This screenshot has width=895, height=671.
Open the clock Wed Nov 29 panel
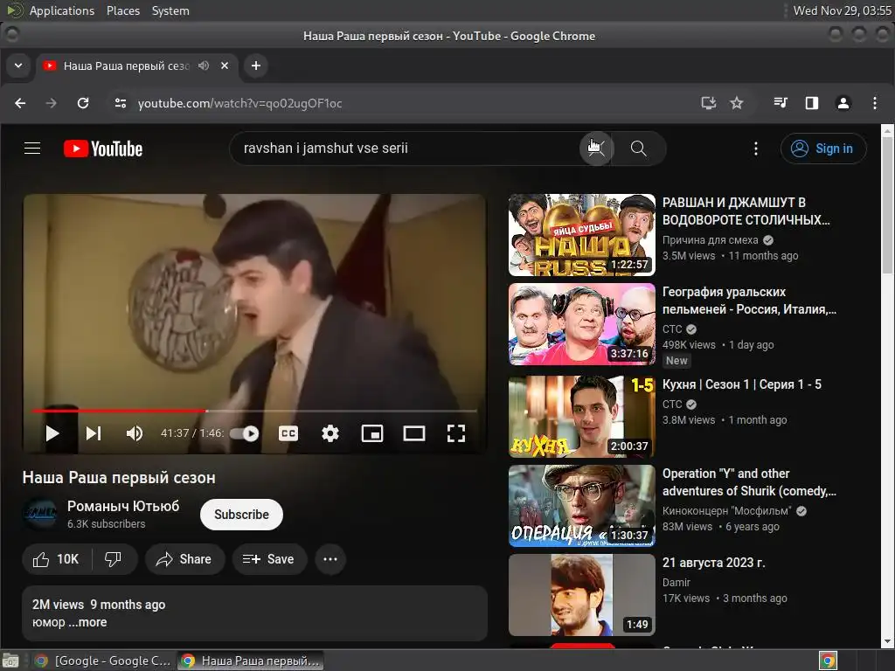[x=842, y=10]
